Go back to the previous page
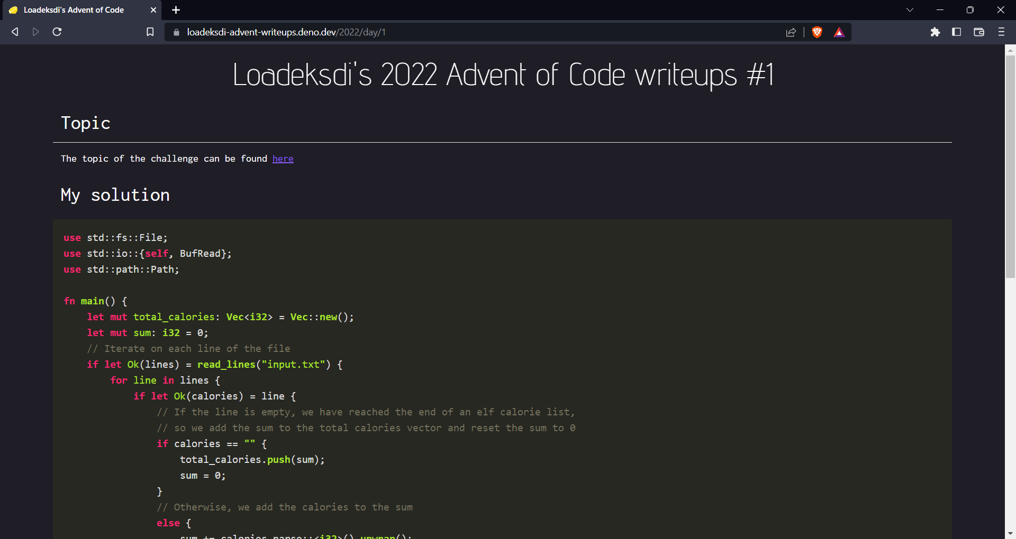Viewport: 1016px width, 539px height. click(x=15, y=32)
